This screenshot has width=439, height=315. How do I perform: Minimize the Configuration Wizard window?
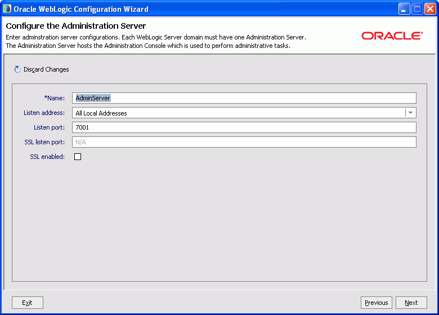click(404, 9)
